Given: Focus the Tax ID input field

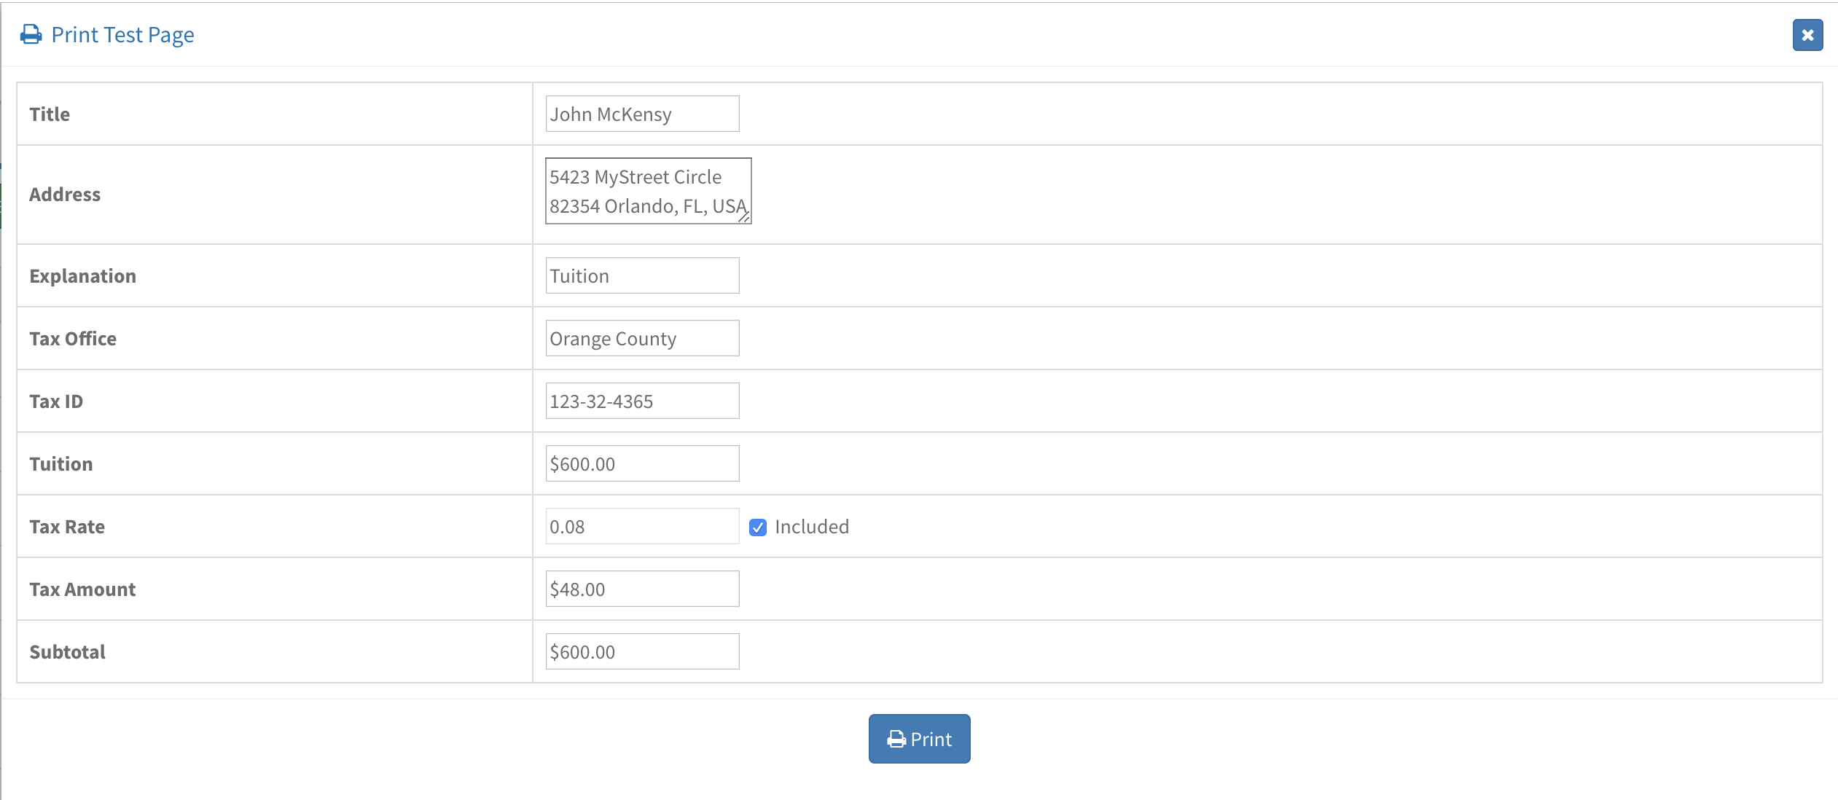Looking at the screenshot, I should pos(642,401).
